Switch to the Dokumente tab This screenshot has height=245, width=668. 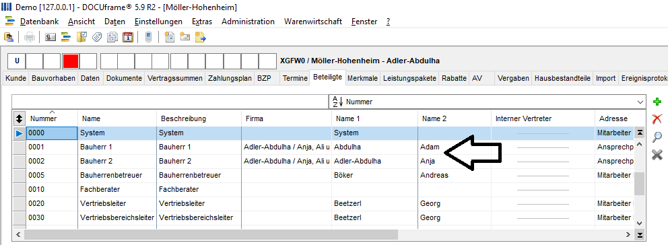(124, 78)
